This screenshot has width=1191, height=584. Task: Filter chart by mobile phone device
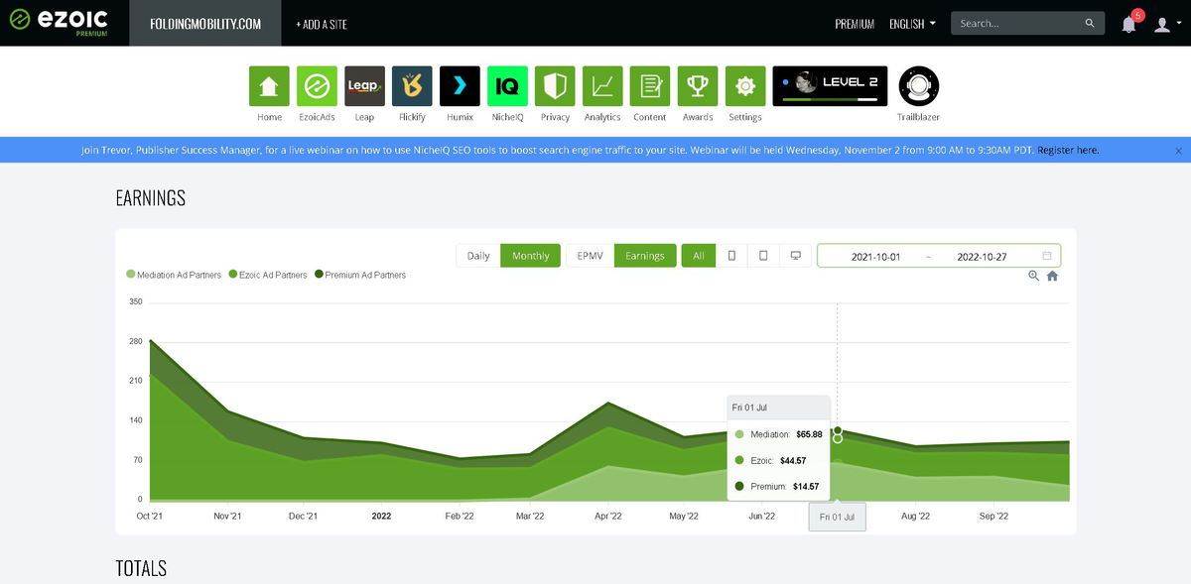[731, 256]
